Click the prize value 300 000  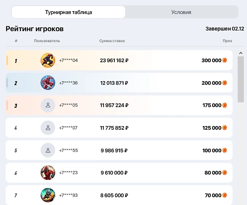coord(211,60)
